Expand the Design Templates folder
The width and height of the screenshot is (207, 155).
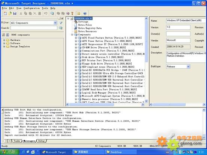point(4,46)
